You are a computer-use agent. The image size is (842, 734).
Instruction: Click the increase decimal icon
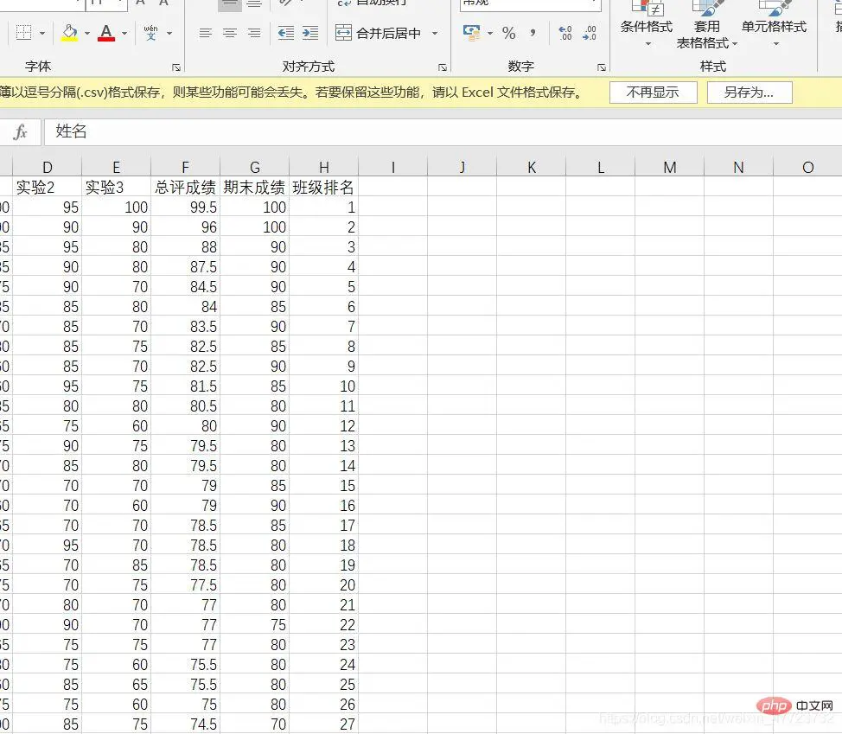565,33
